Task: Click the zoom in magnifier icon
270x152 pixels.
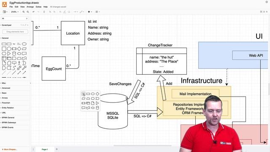Action: click(x=24, y=12)
